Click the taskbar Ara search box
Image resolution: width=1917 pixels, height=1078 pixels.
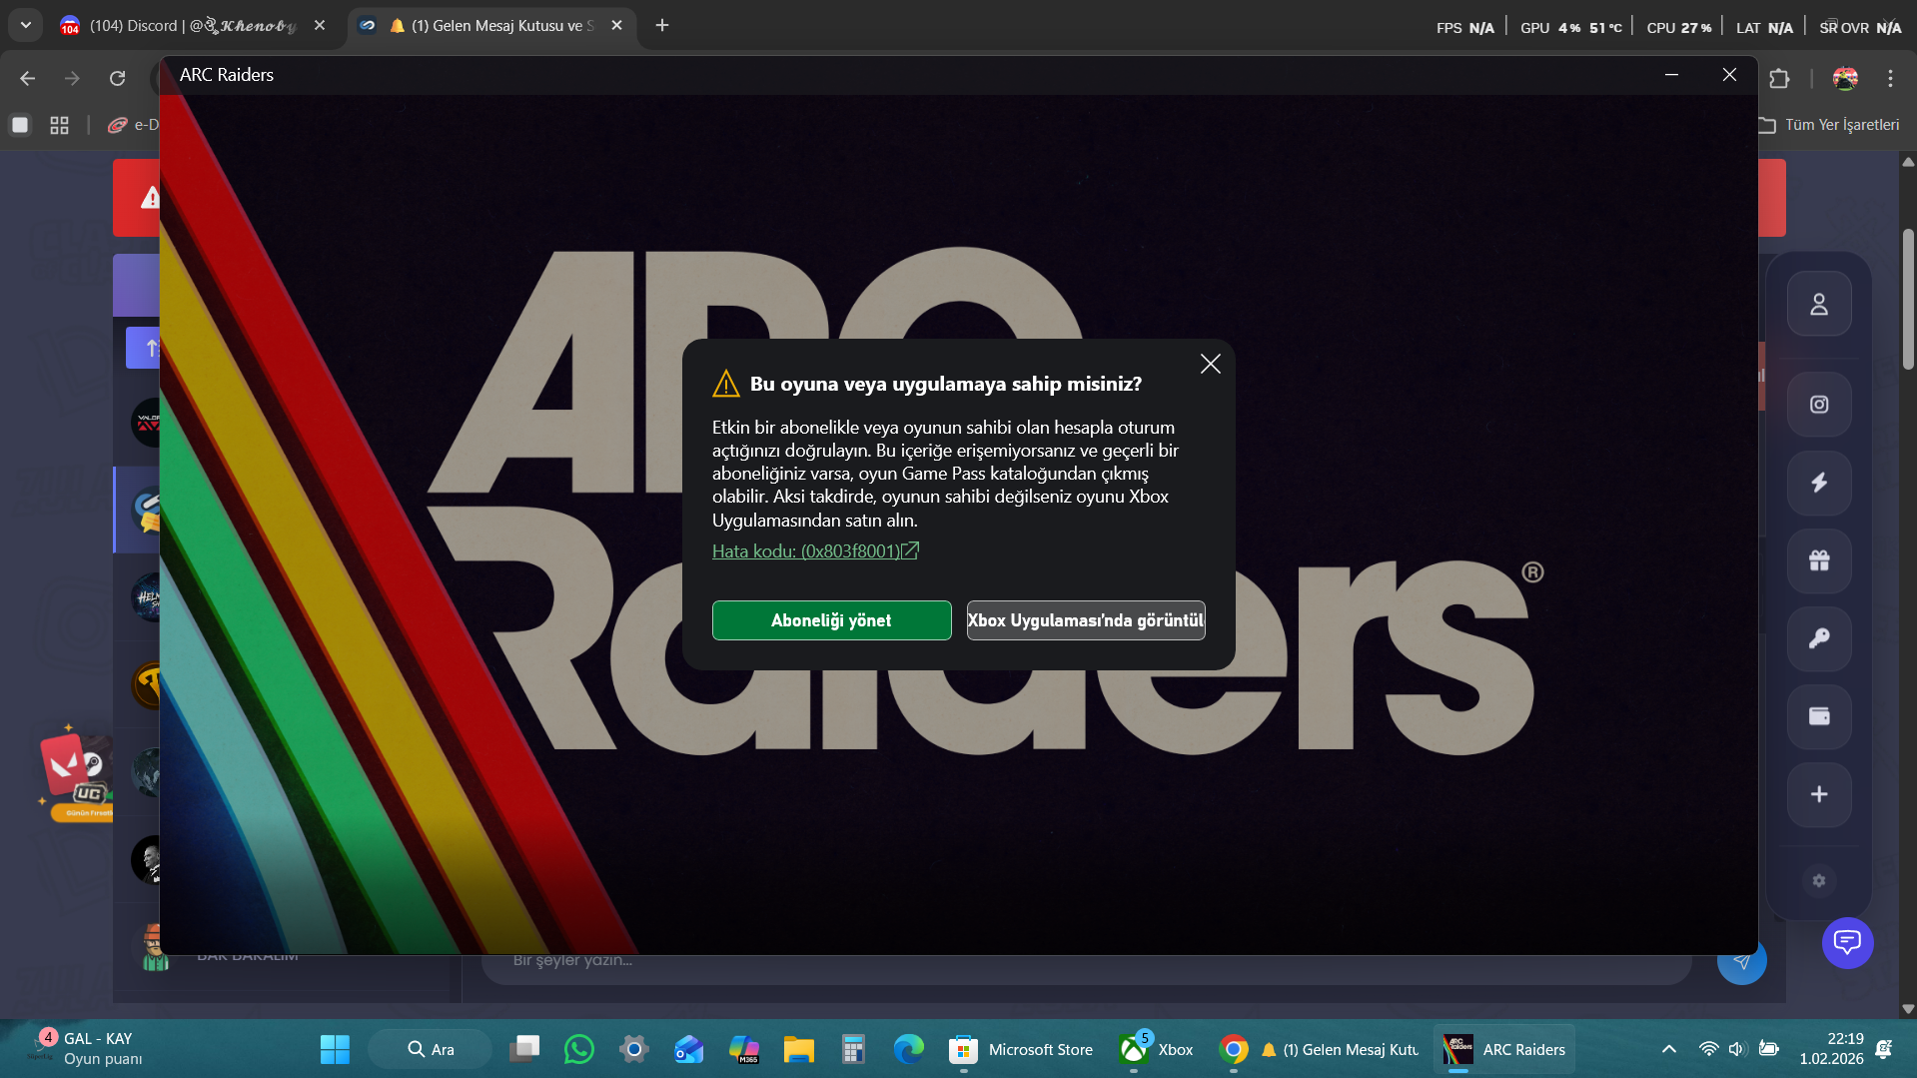(x=430, y=1049)
